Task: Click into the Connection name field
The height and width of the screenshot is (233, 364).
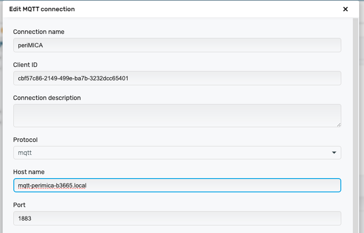Action: 177,45
